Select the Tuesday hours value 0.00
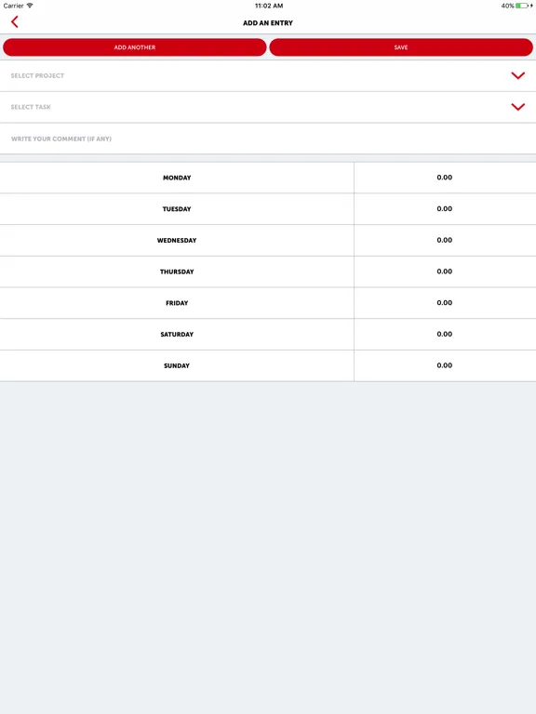This screenshot has width=536, height=714. pos(445,209)
